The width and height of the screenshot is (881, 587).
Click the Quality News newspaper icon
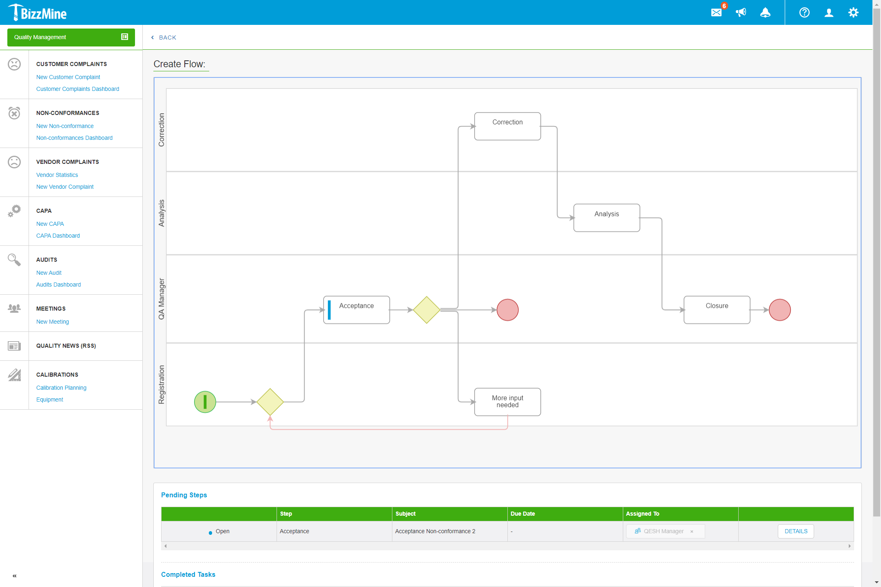[x=14, y=346]
